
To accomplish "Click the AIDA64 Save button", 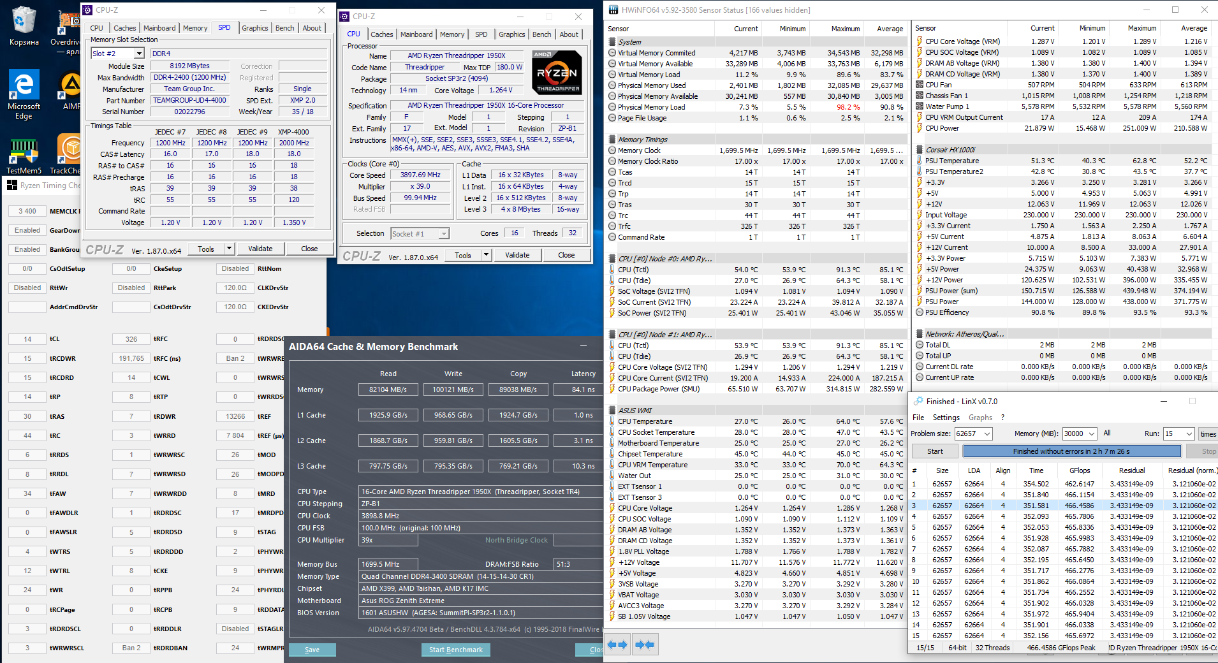I will [312, 650].
